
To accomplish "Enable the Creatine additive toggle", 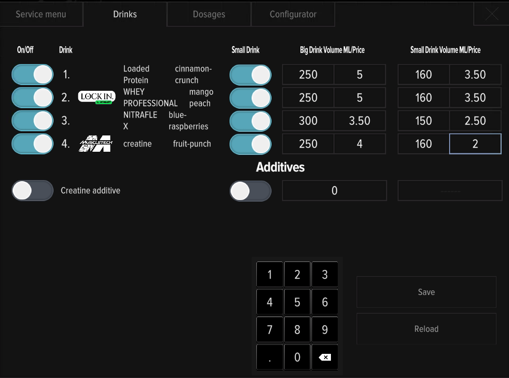I will click(33, 191).
